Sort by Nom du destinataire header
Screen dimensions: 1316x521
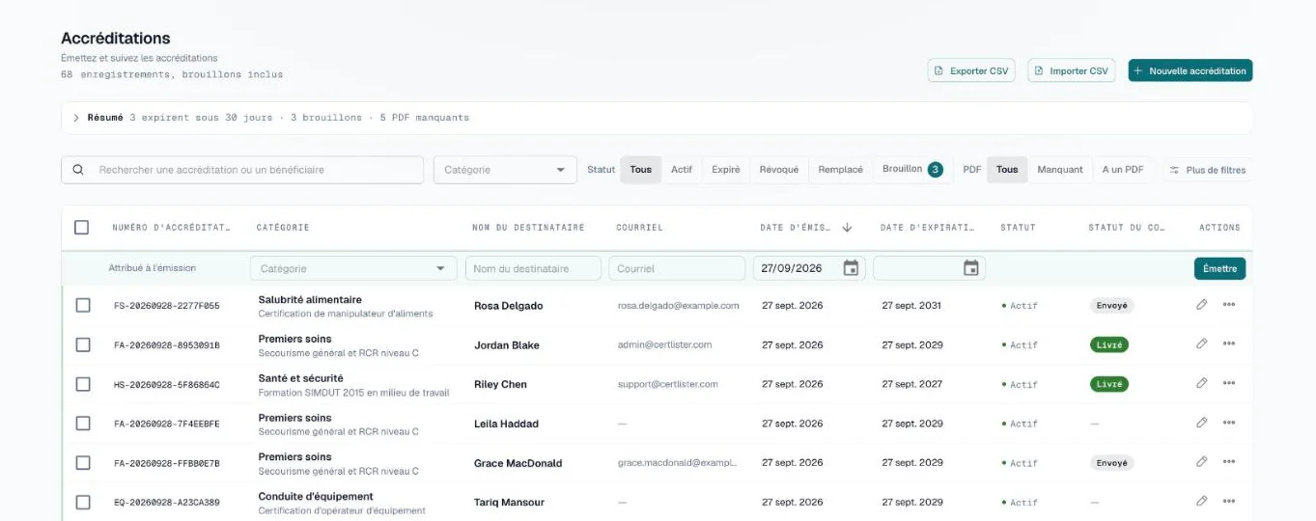coord(528,228)
